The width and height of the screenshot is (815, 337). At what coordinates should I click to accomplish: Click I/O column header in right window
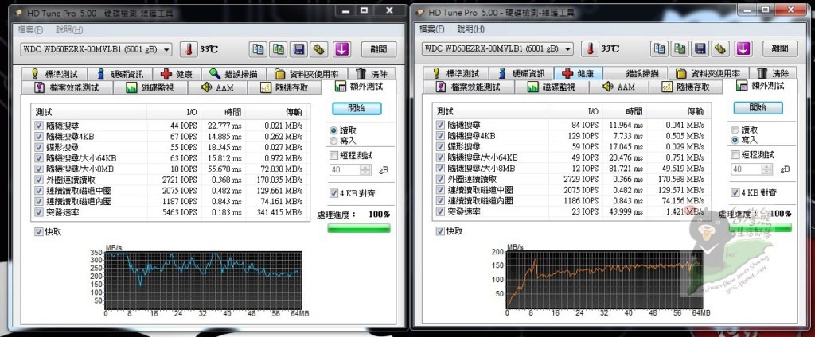click(x=575, y=111)
